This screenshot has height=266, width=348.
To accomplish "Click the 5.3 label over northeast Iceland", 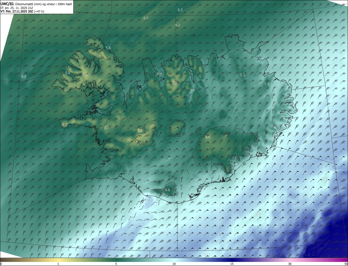I will click(x=243, y=75).
